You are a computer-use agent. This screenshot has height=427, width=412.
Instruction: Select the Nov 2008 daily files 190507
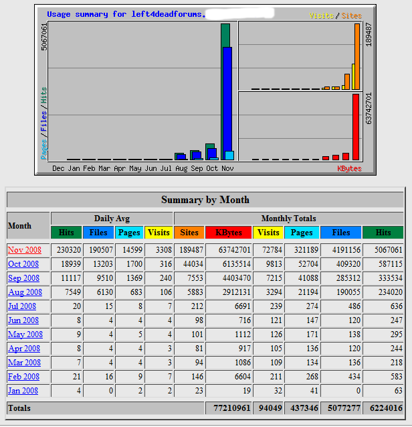click(101, 250)
